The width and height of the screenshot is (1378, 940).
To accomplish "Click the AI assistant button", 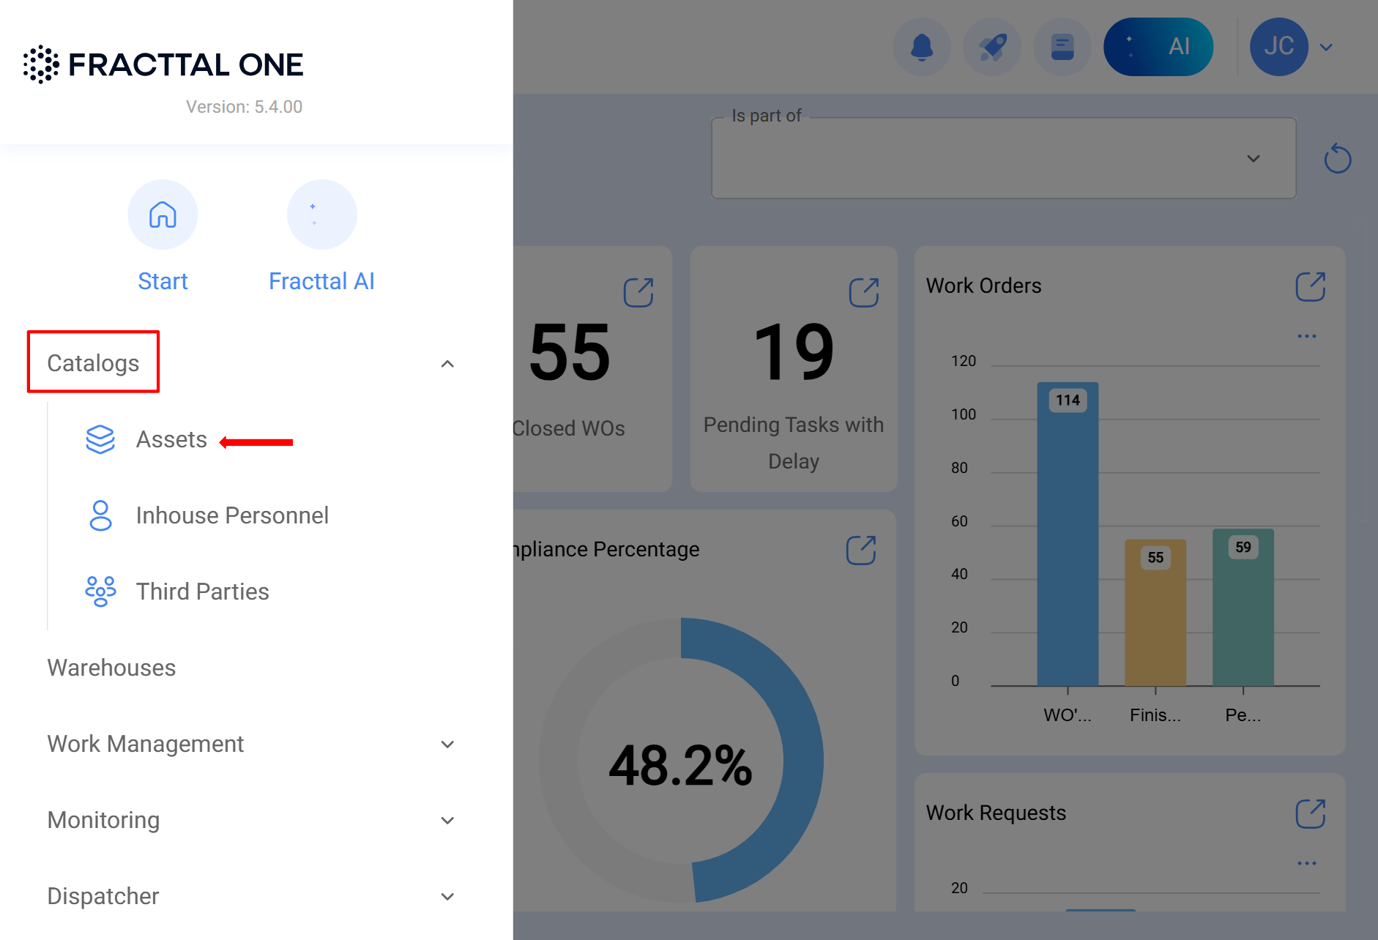I will 1158,47.
